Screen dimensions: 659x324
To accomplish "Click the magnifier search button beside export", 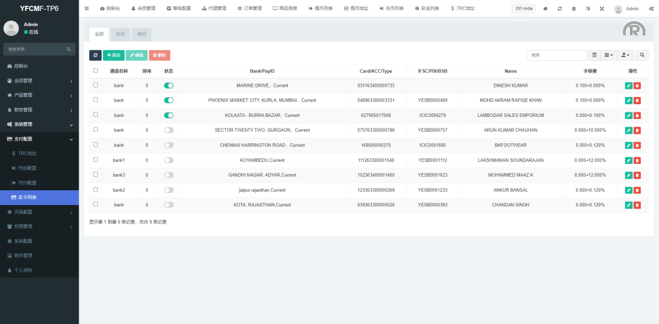I will pyautogui.click(x=642, y=55).
